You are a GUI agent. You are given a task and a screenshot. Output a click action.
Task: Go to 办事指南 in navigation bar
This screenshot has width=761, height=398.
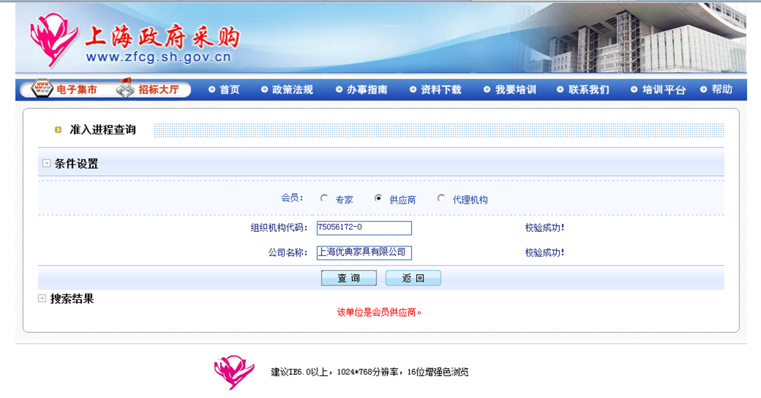[x=366, y=90]
